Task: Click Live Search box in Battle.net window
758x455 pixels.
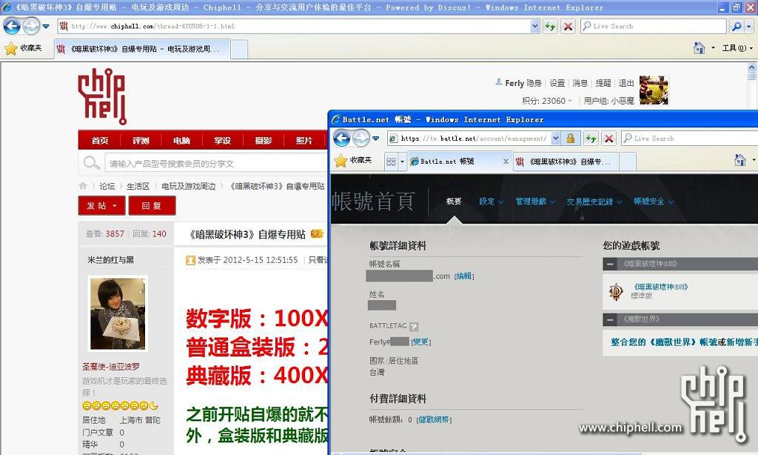Action: [689, 139]
